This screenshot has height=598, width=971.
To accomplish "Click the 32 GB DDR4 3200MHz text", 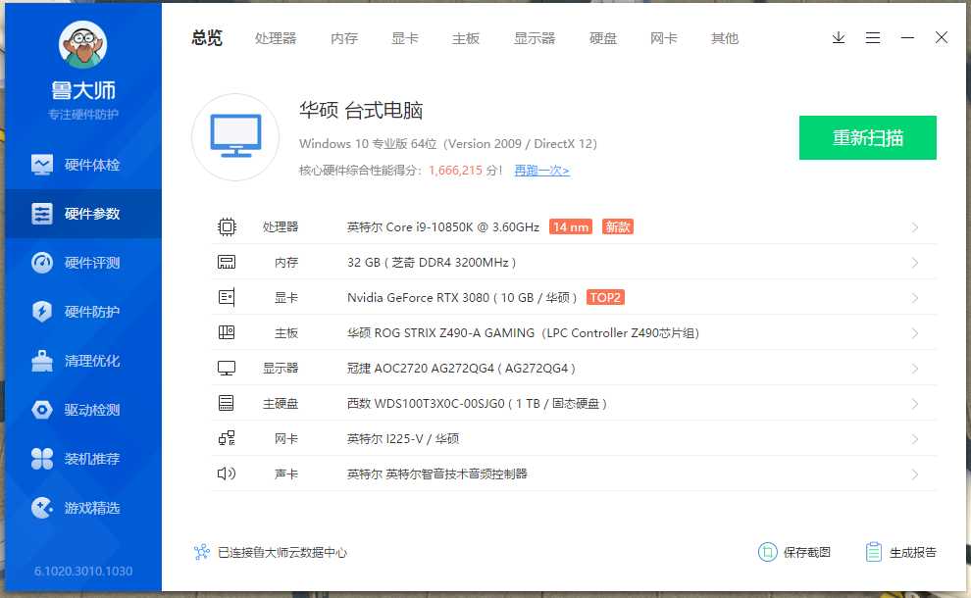I will coord(432,263).
